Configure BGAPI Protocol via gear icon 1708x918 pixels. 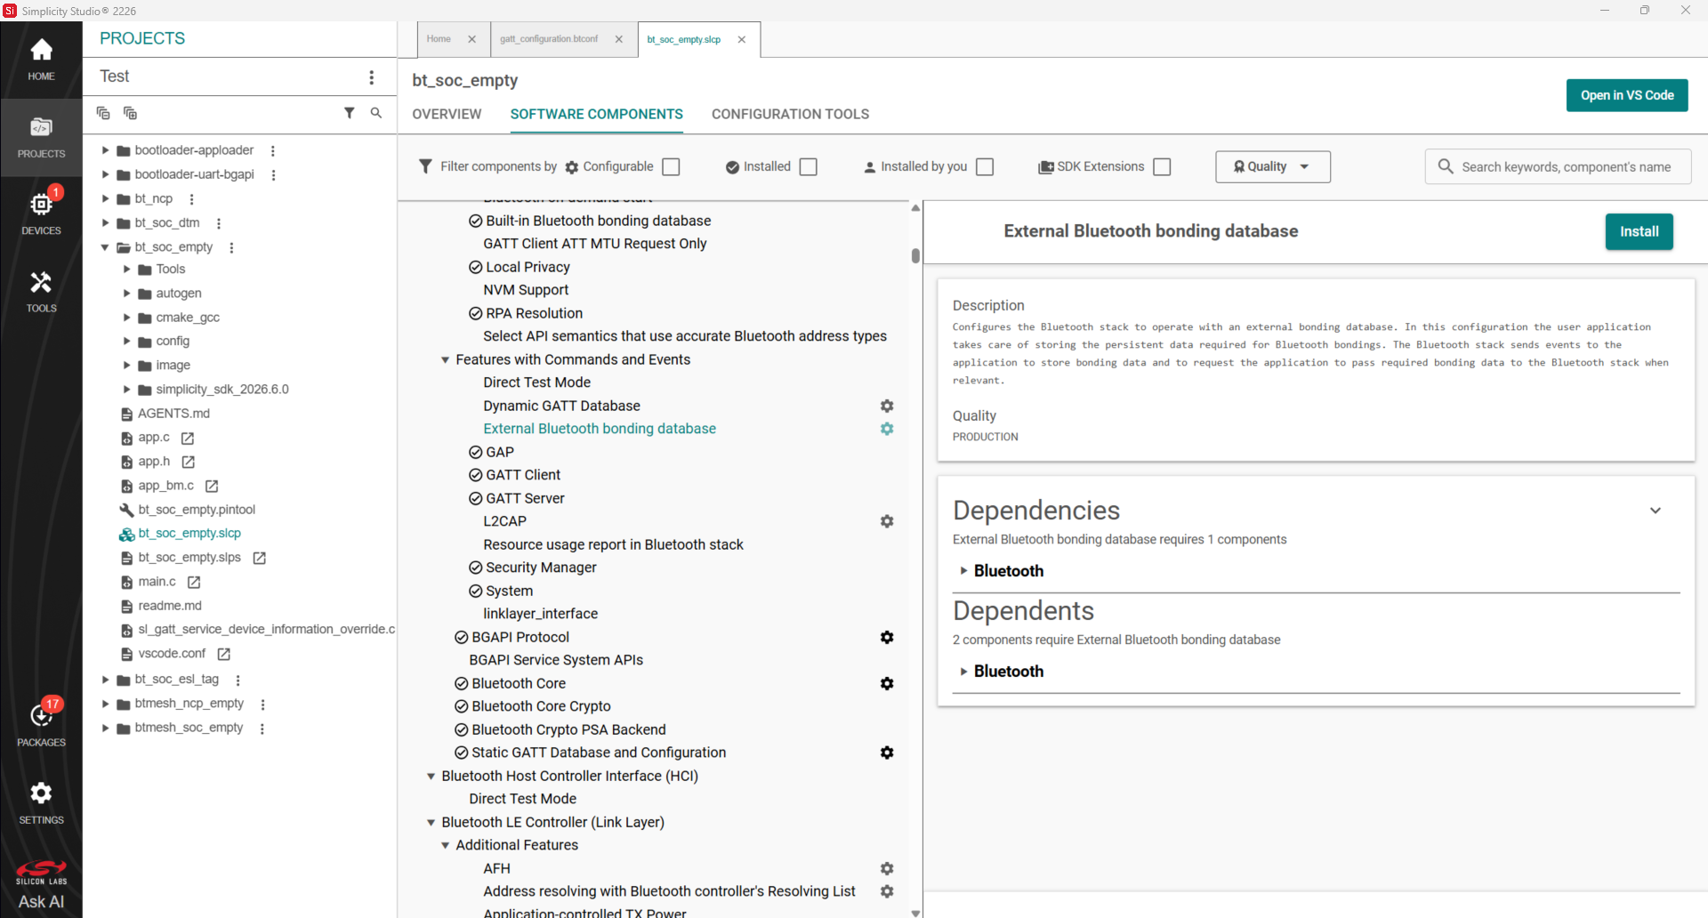887,637
